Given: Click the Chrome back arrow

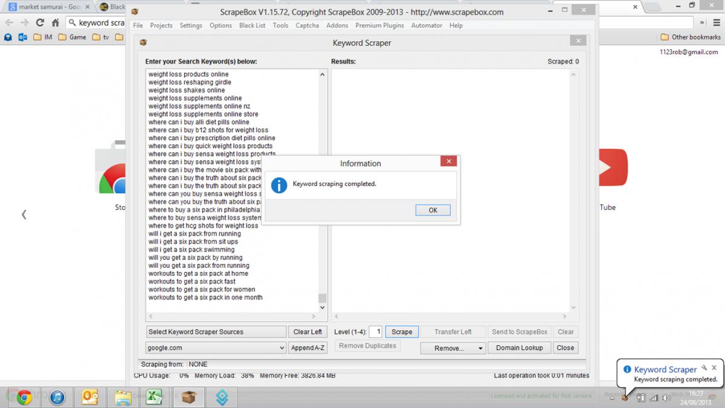Looking at the screenshot, I should click(9, 22).
